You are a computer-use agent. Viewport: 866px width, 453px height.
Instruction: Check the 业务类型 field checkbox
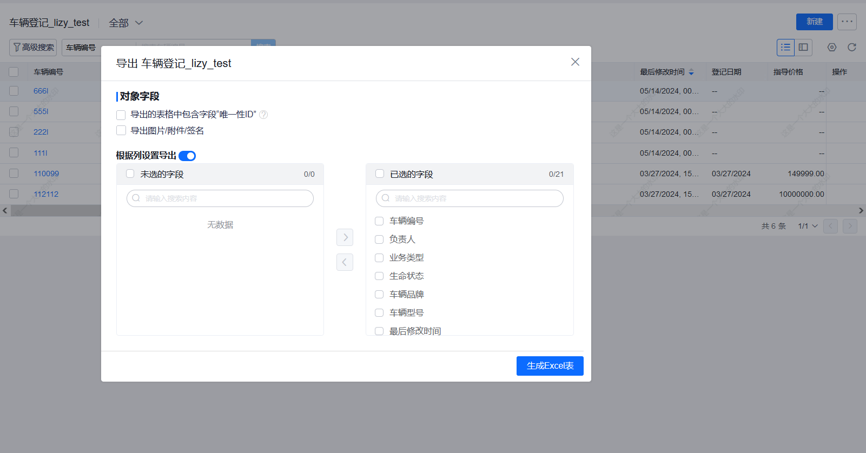click(379, 258)
